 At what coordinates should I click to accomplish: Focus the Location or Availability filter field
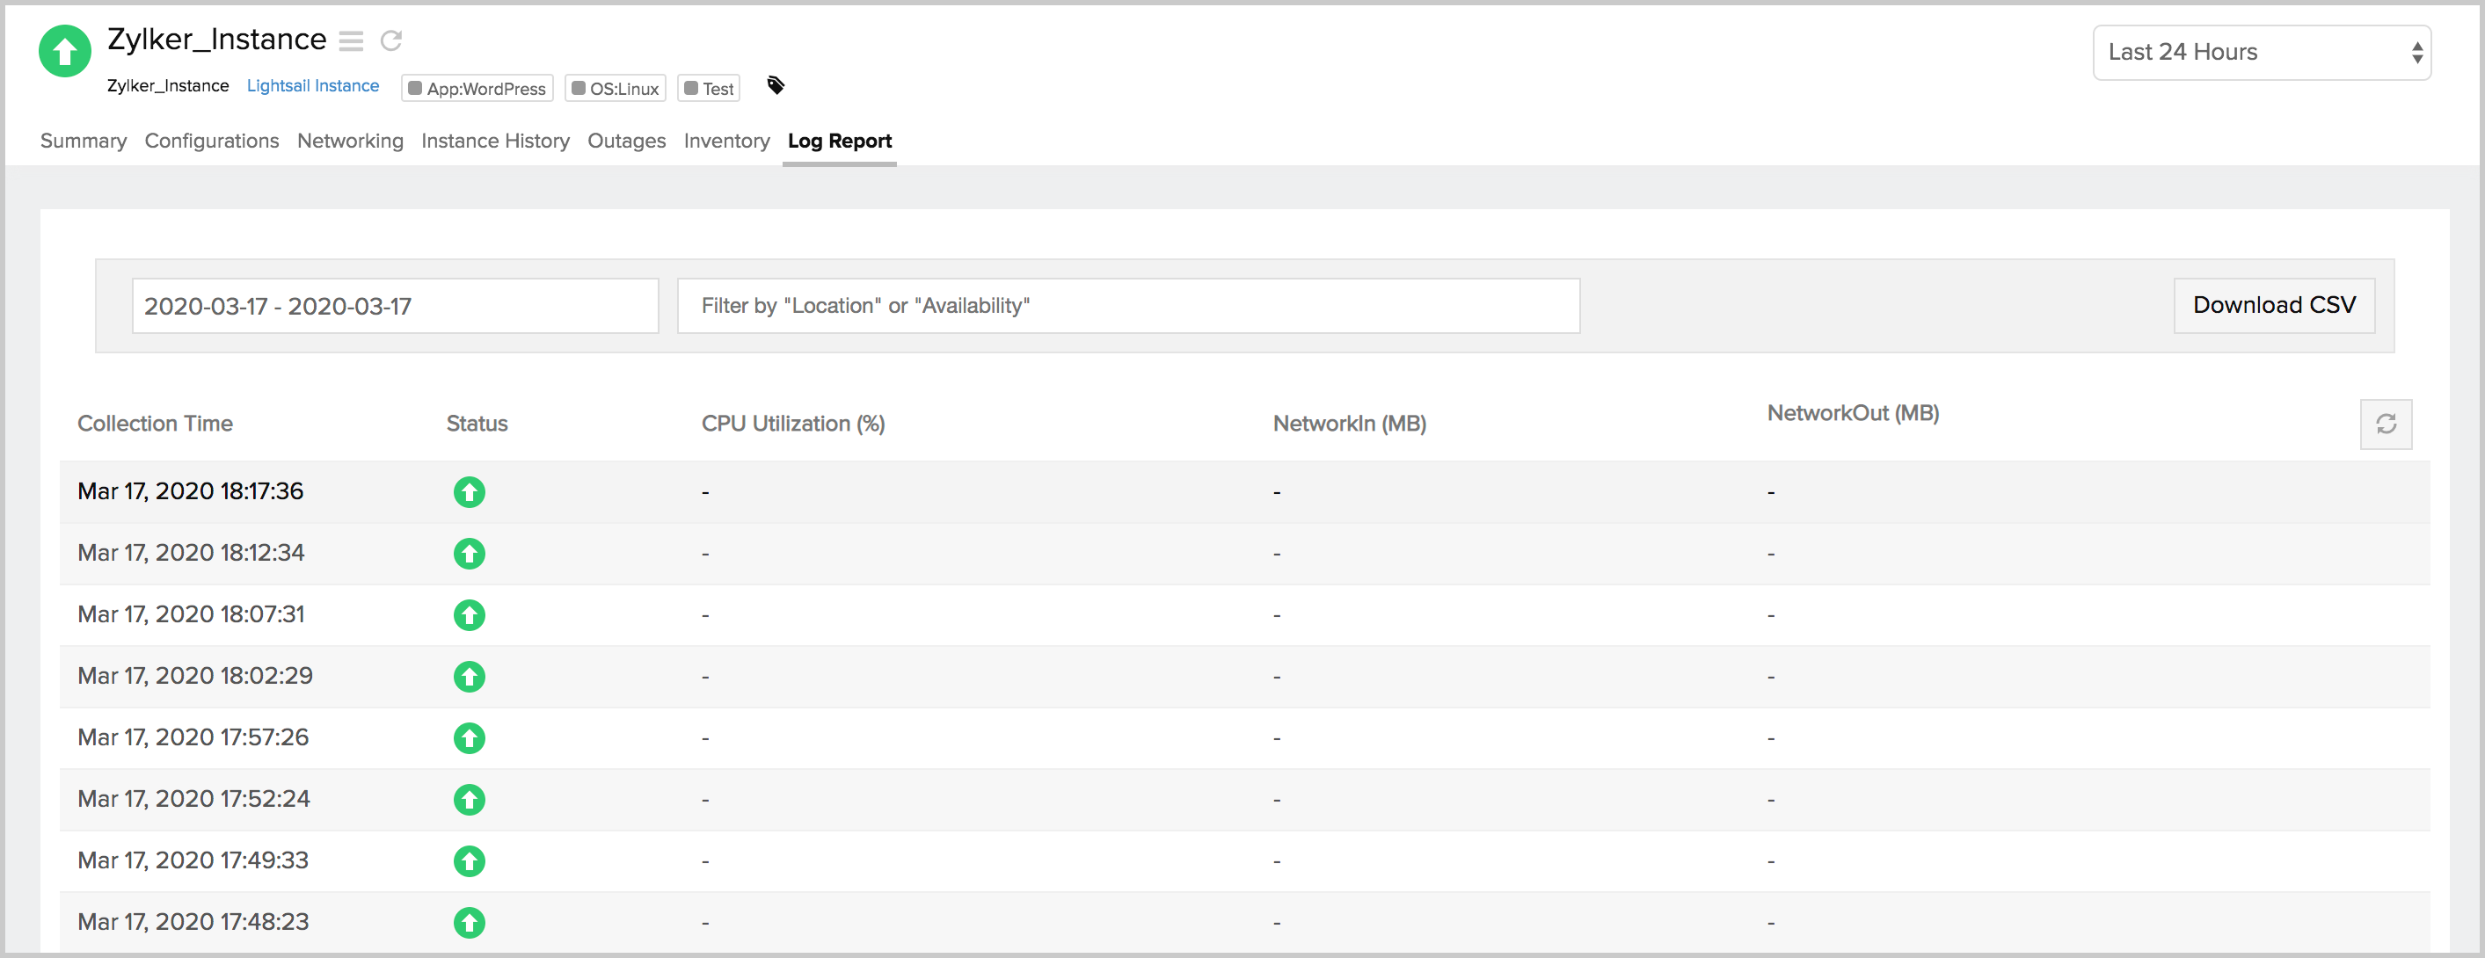pos(1127,307)
